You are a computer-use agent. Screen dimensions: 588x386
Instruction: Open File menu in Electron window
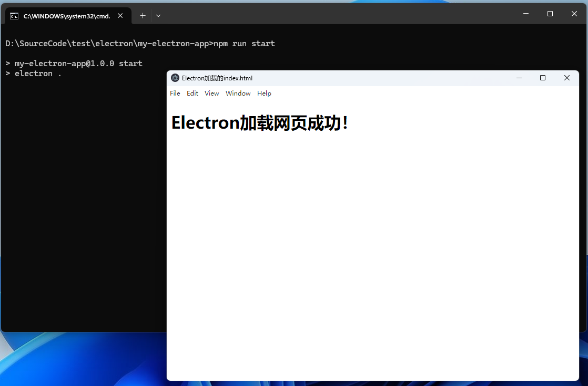click(x=175, y=93)
